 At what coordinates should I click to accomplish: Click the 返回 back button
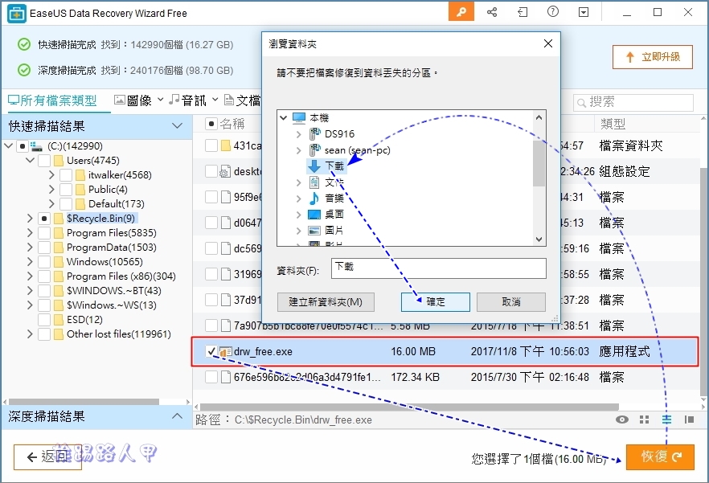(x=47, y=456)
